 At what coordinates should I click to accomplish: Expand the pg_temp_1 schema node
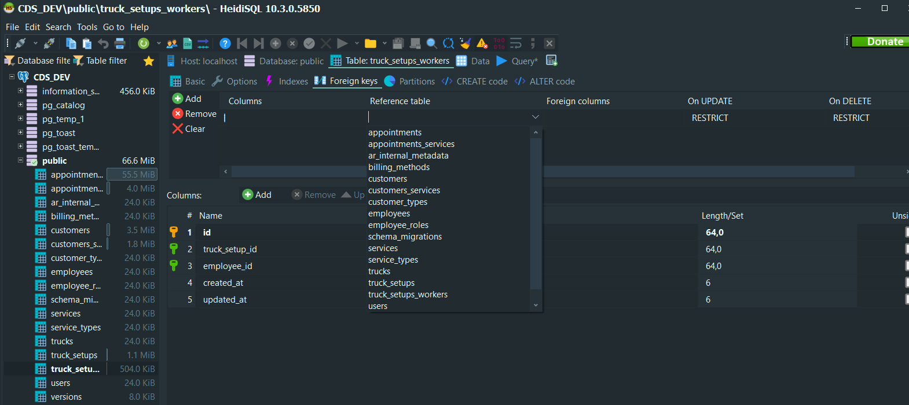coord(20,119)
